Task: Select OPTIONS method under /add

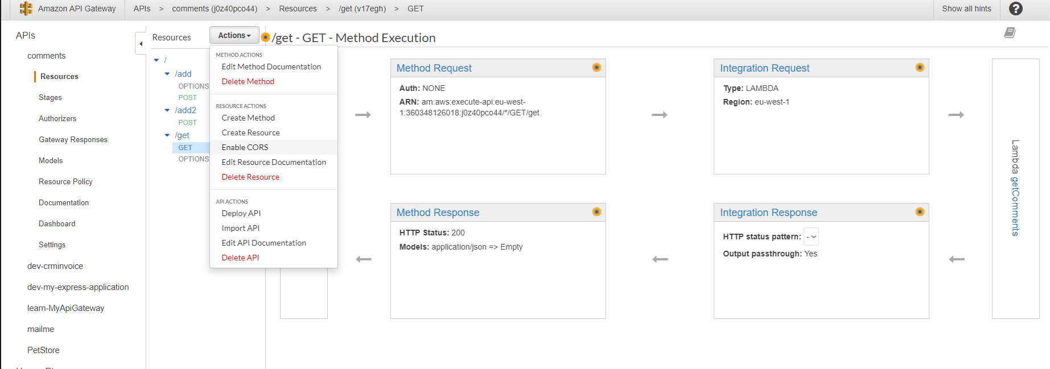Action: pos(193,86)
